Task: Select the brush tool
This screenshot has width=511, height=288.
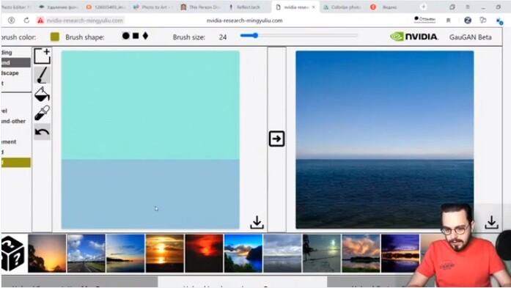Action: tap(42, 75)
